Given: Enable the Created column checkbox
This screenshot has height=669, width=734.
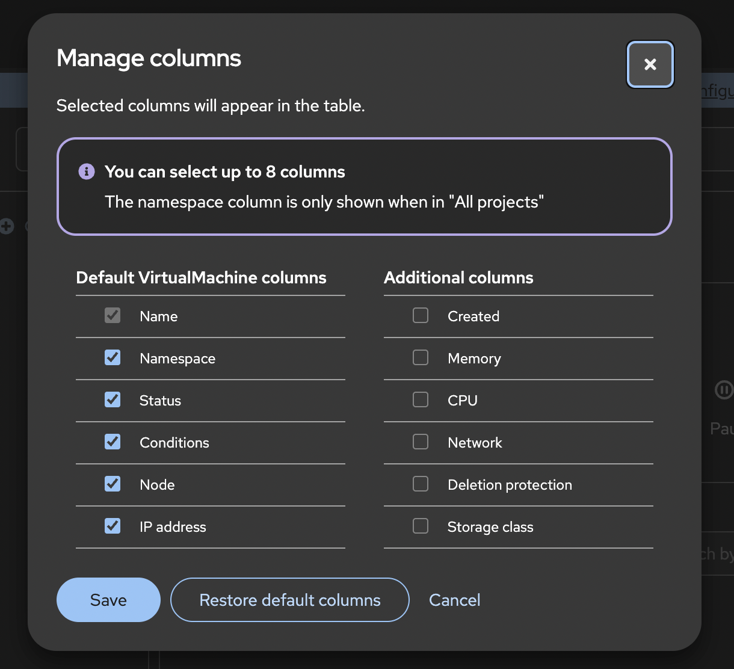Looking at the screenshot, I should click(421, 316).
